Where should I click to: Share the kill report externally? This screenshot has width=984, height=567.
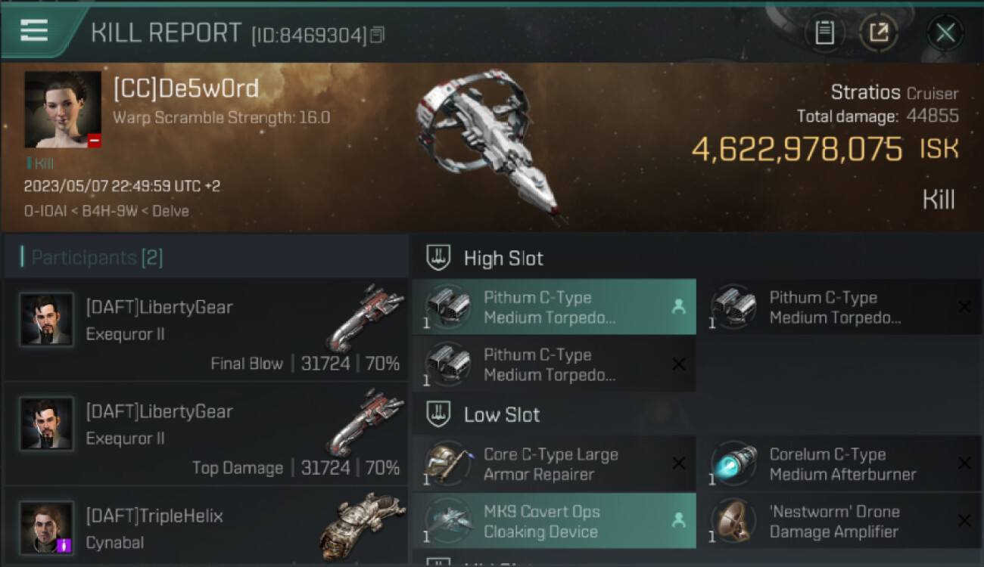(878, 33)
